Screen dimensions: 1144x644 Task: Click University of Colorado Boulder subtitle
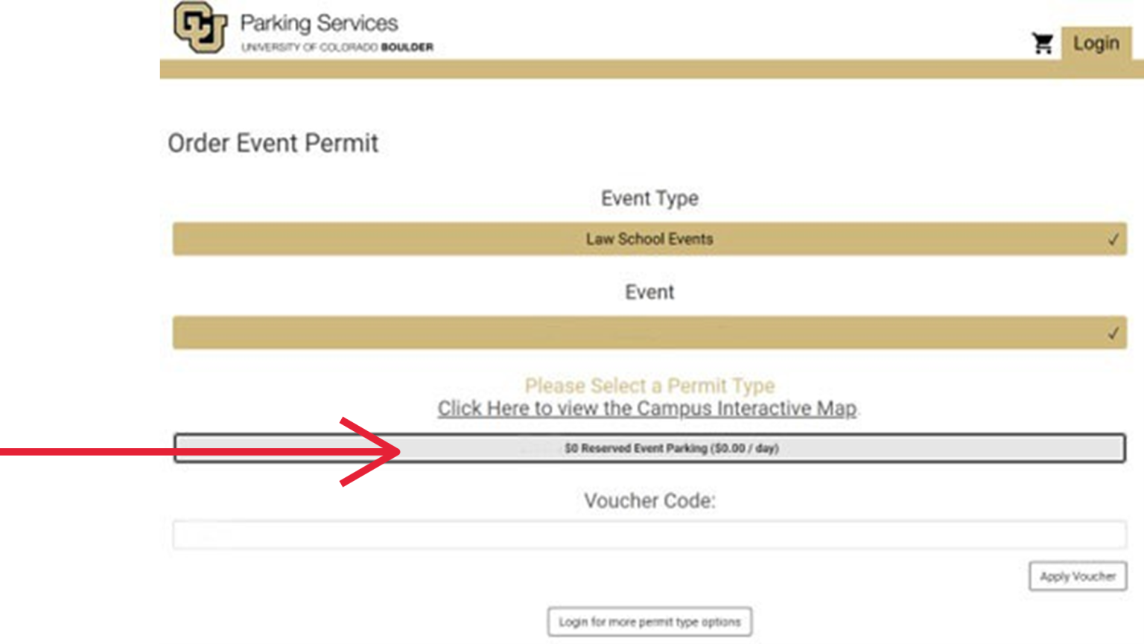pyautogui.click(x=337, y=47)
